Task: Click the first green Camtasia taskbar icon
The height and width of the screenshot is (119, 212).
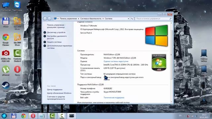Action: [x=52, y=116]
